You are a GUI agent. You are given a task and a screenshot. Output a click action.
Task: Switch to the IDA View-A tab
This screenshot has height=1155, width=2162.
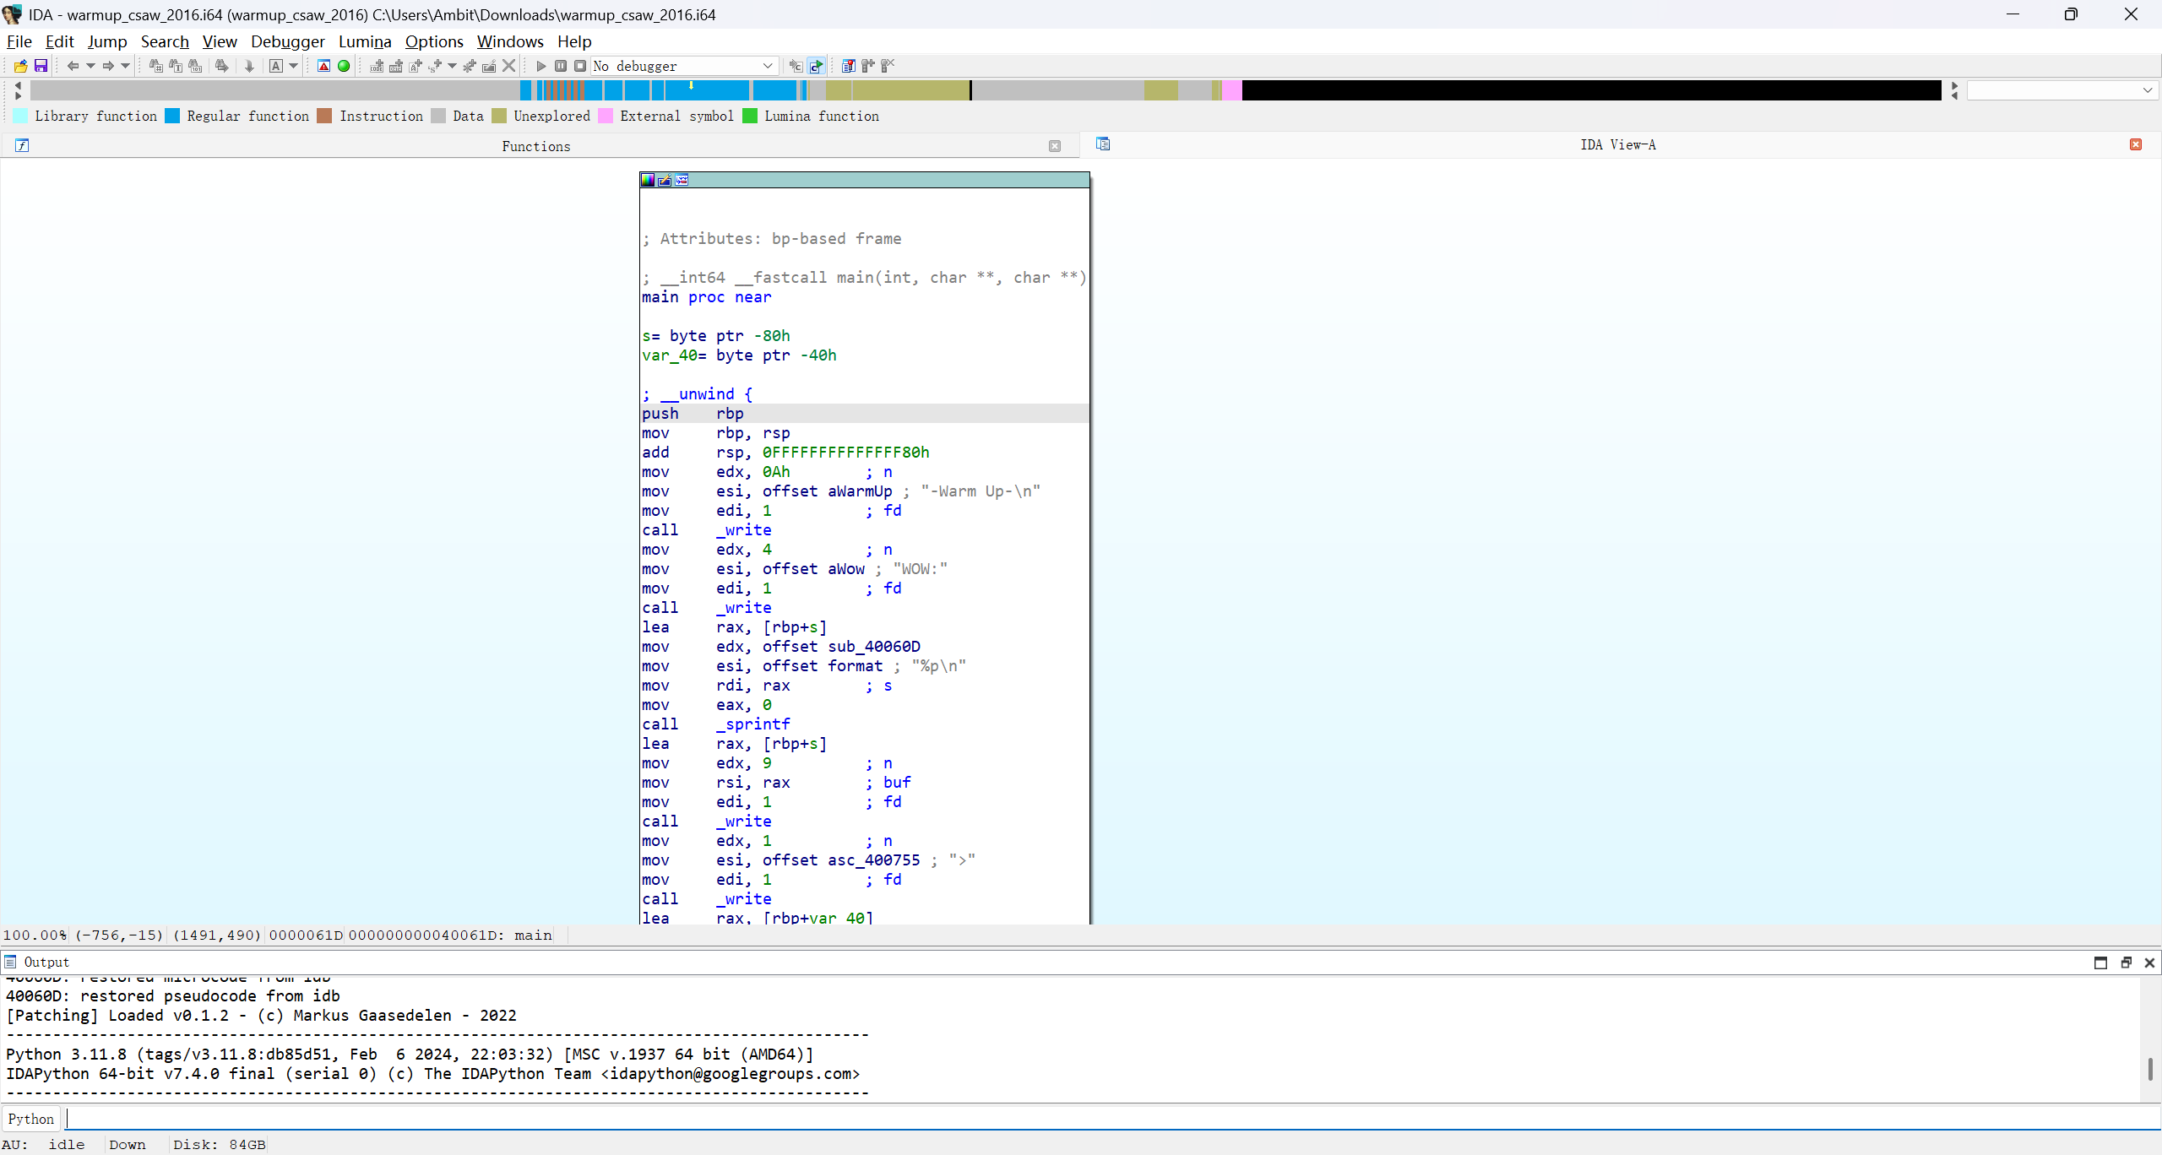click(x=1616, y=145)
